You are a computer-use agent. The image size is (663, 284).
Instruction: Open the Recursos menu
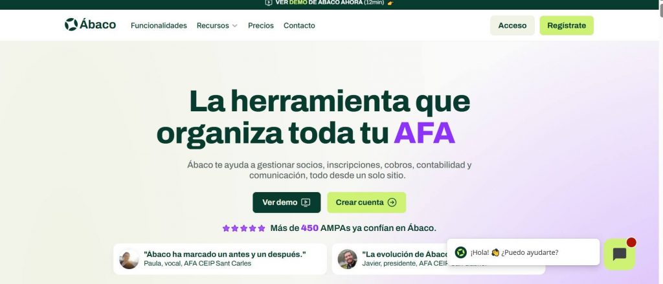click(x=217, y=25)
